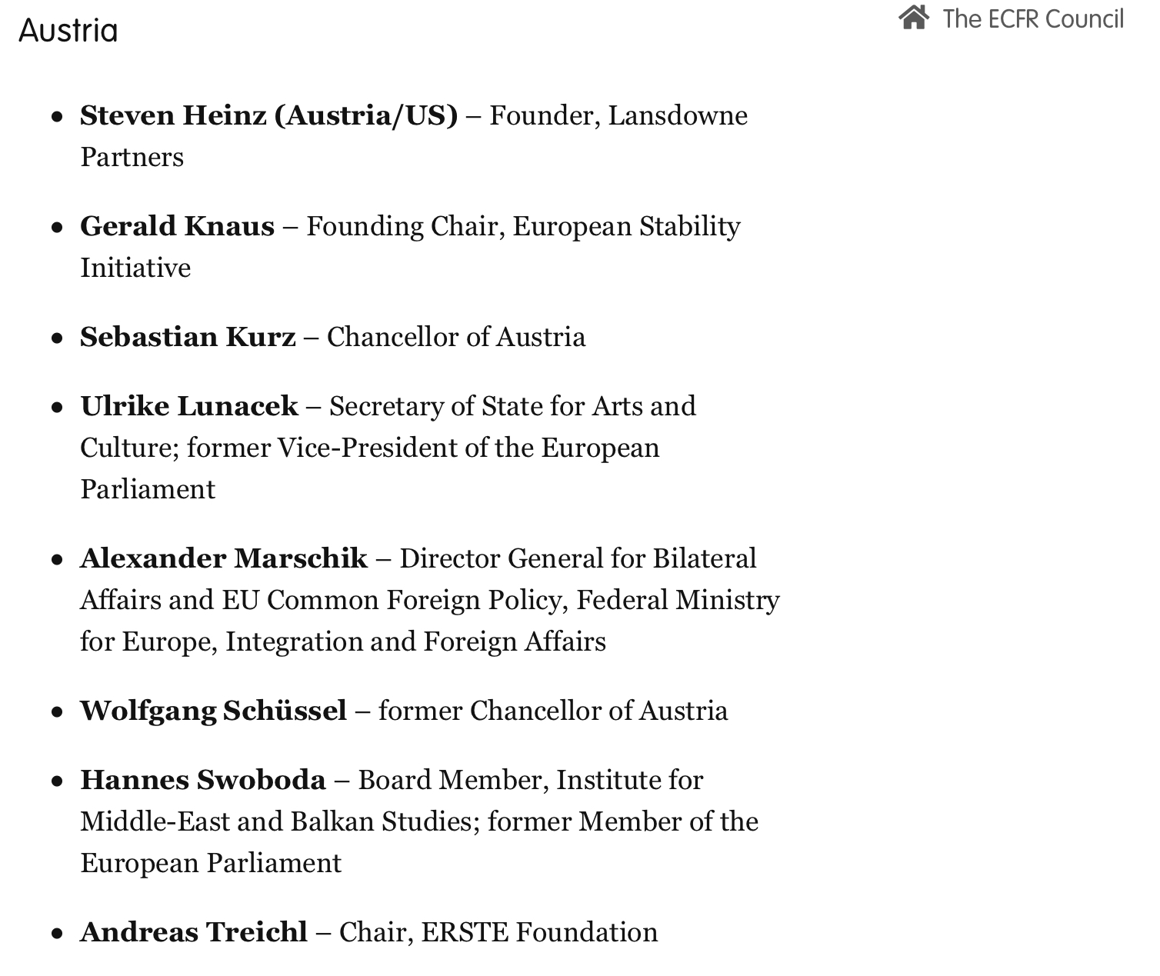This screenshot has height=976, width=1160.
Task: Click 'Founding Chair, European Stability Initiative' text
Action: coord(523,226)
